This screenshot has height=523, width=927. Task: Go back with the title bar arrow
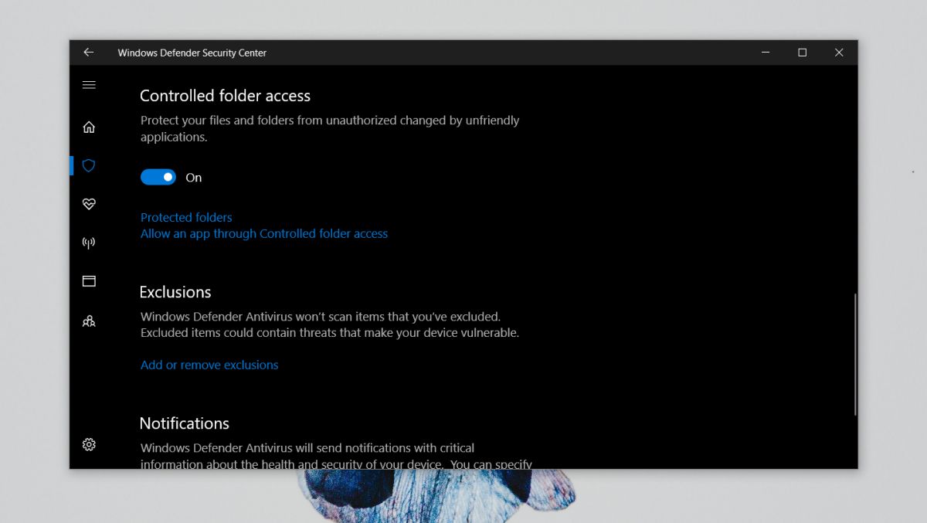89,53
